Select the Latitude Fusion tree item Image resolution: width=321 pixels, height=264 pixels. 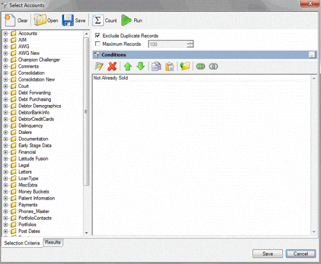click(x=33, y=158)
